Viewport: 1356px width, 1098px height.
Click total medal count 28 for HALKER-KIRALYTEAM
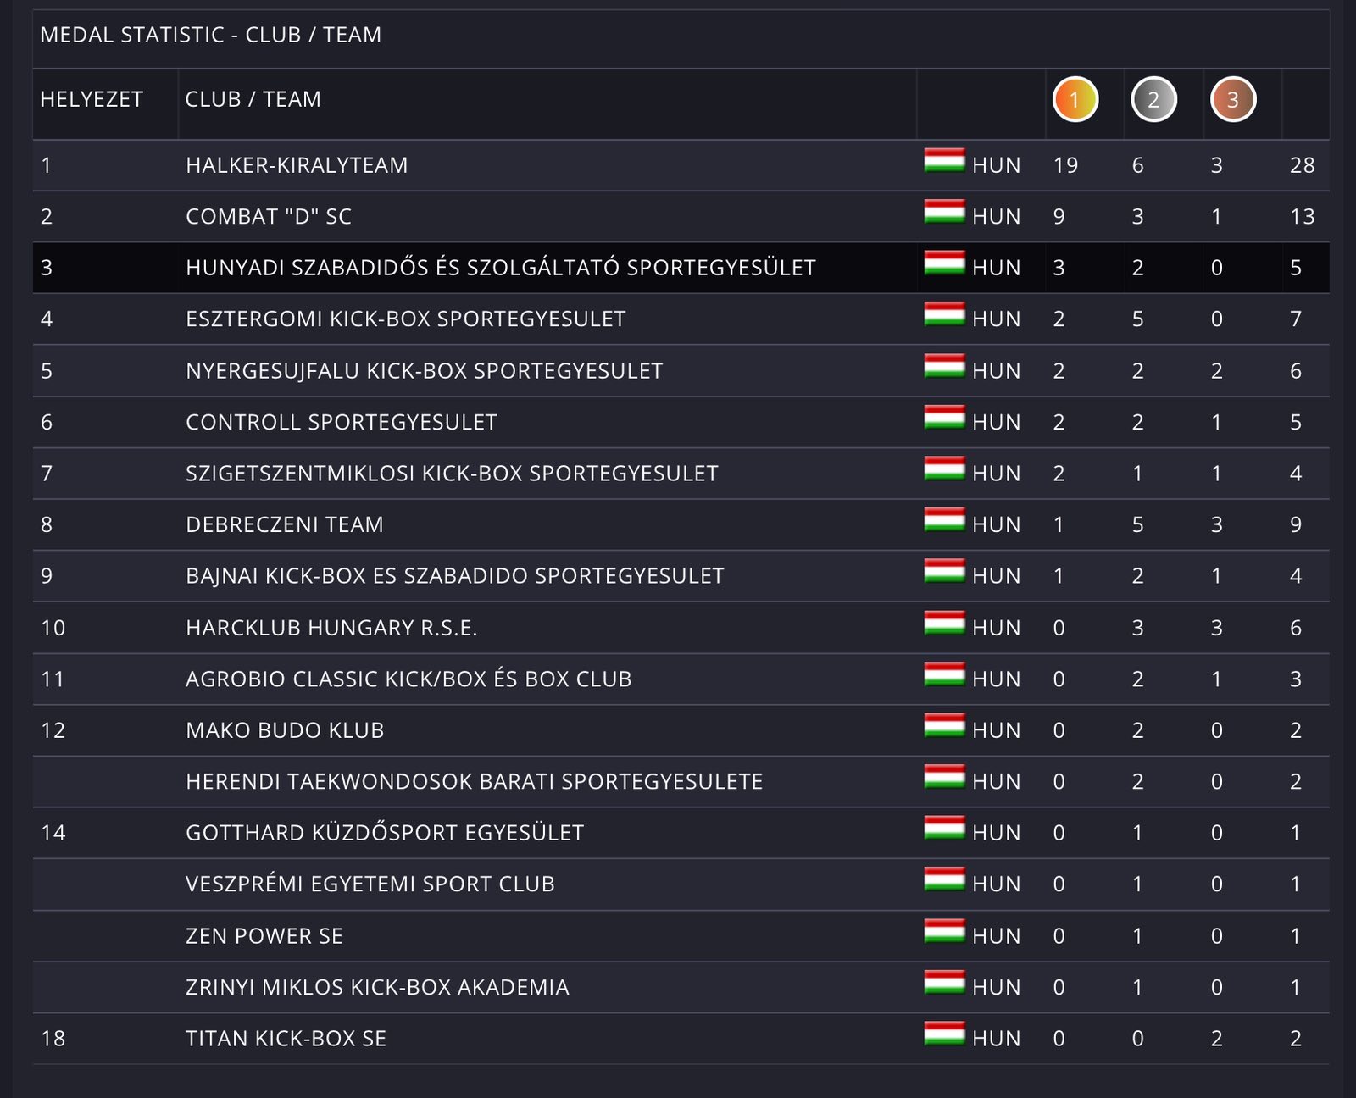click(x=1302, y=165)
